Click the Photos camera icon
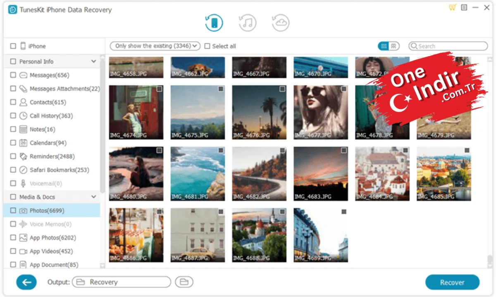The image size is (496, 297). pos(24,211)
